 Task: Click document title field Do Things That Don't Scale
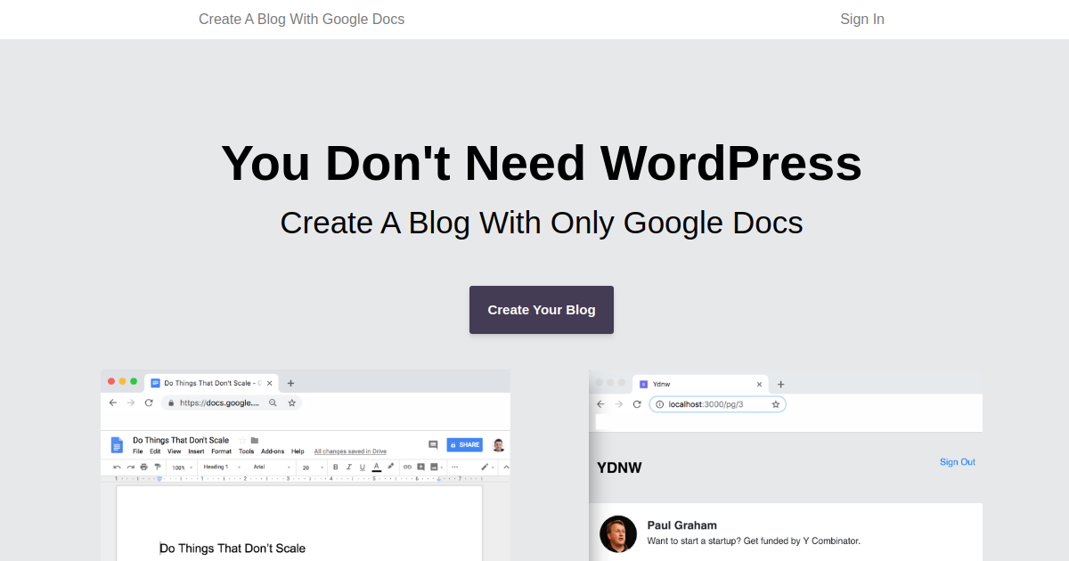click(x=181, y=440)
